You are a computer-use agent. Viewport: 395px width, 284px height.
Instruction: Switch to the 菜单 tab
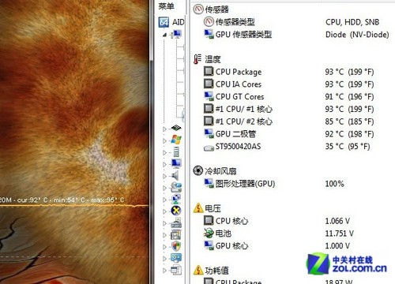click(166, 6)
